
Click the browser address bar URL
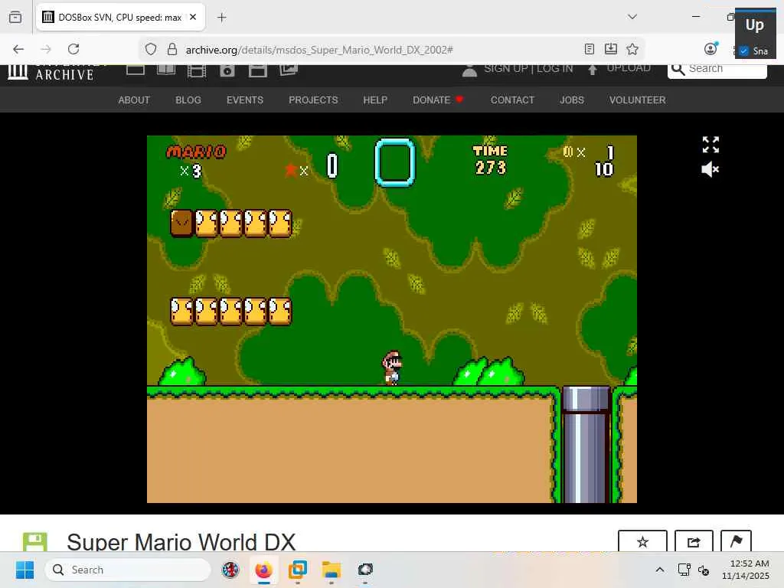[x=319, y=50]
